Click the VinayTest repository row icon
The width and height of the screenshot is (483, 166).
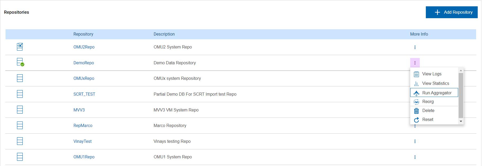click(x=20, y=141)
